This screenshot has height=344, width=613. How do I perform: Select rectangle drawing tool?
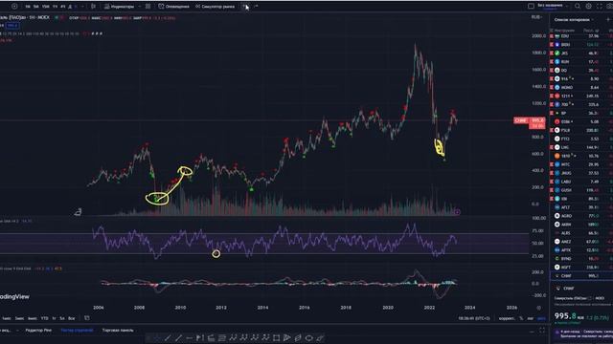tap(276, 337)
